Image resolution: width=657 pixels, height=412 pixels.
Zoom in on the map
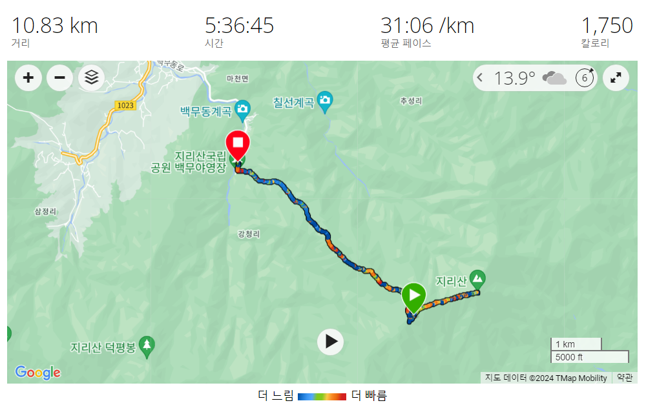click(x=28, y=77)
